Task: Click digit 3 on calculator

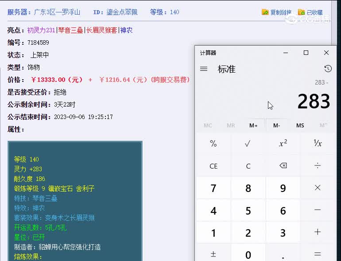Action: [283, 232]
